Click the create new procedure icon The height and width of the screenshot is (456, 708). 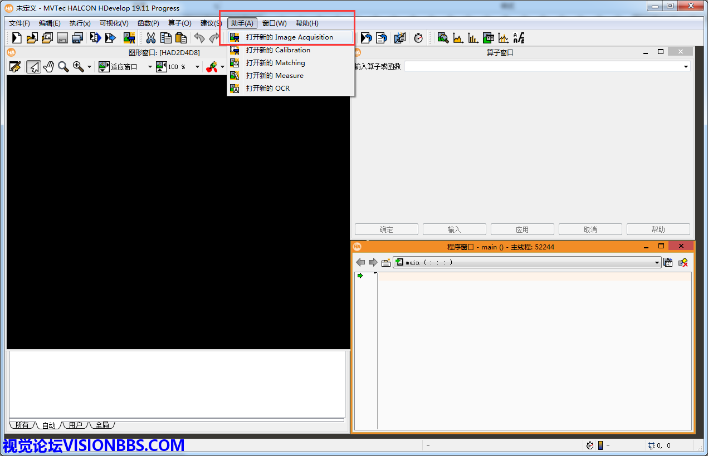(x=668, y=262)
